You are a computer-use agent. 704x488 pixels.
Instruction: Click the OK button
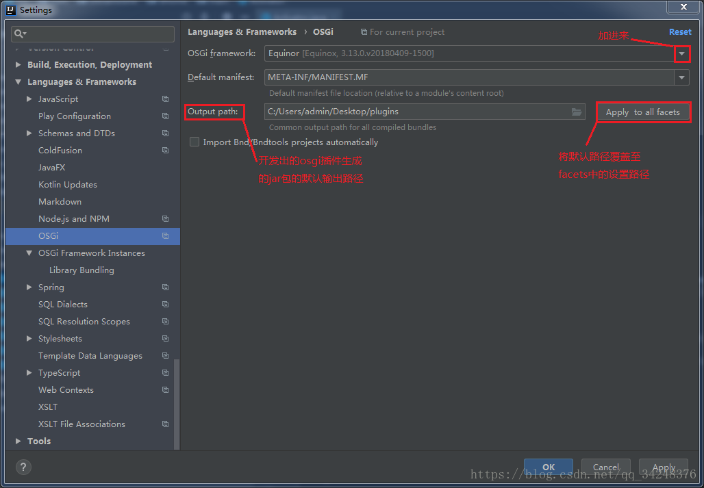(549, 467)
